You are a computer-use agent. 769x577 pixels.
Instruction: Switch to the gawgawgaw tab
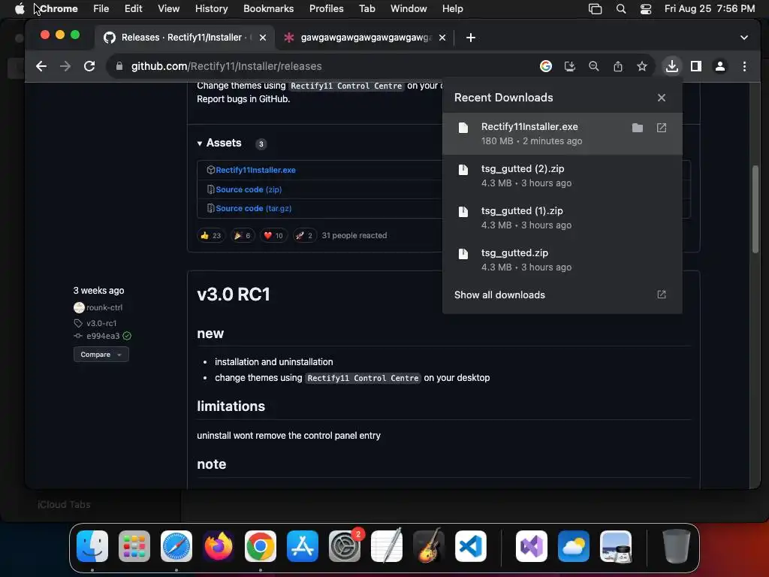(x=366, y=38)
